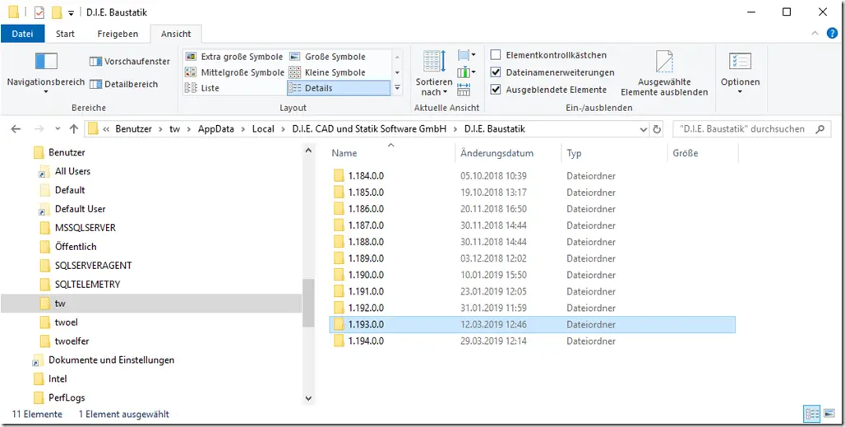Image resolution: width=845 pixels, height=427 pixels.
Task: Click the properties checkmark quick access icon
Action: (39, 12)
